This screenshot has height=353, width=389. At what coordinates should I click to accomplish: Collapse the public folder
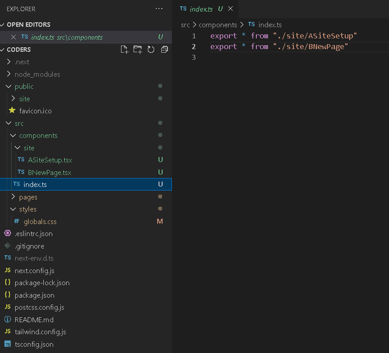click(24, 87)
